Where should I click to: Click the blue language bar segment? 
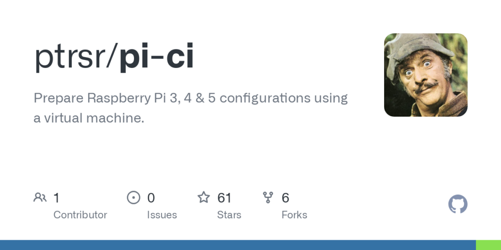point(238,245)
